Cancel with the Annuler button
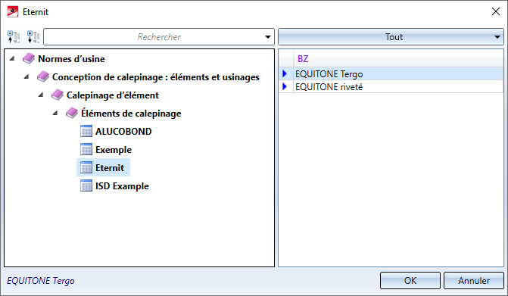Screen dimensions: 508x296 (x=474, y=280)
